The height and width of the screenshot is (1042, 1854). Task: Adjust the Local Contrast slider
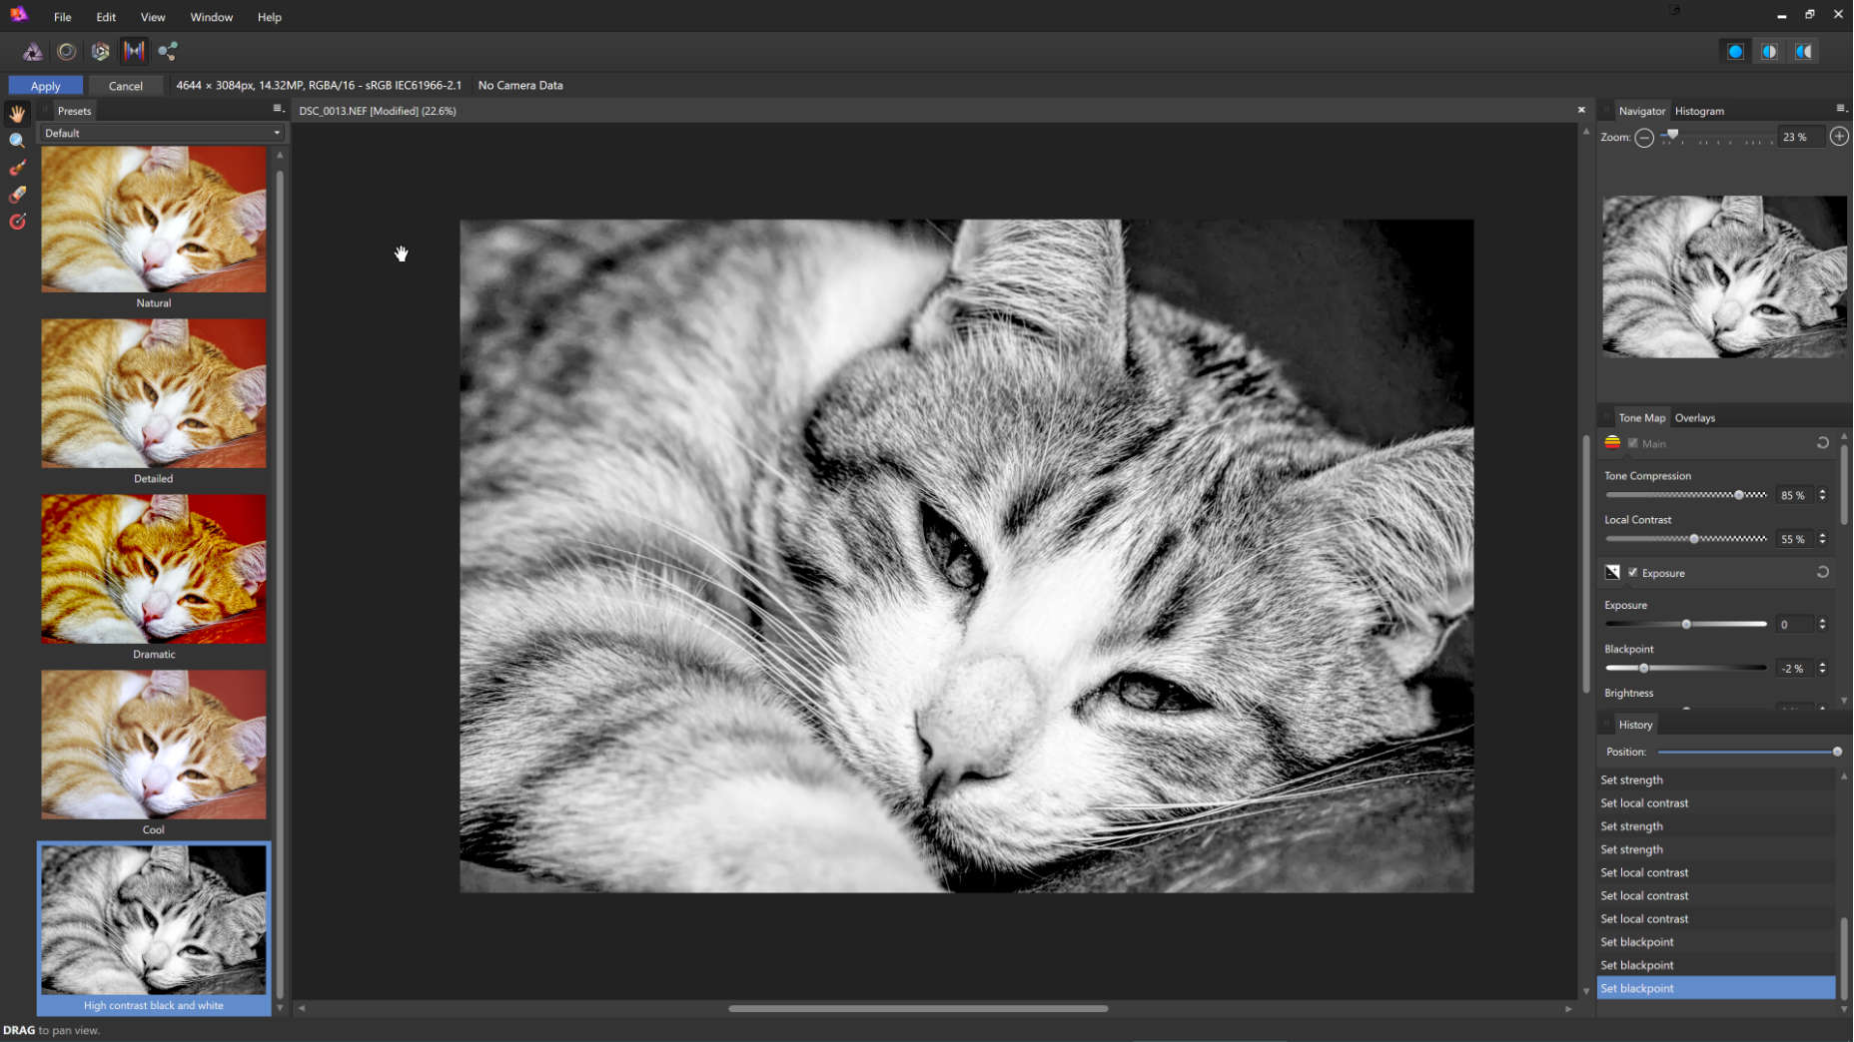tap(1686, 539)
